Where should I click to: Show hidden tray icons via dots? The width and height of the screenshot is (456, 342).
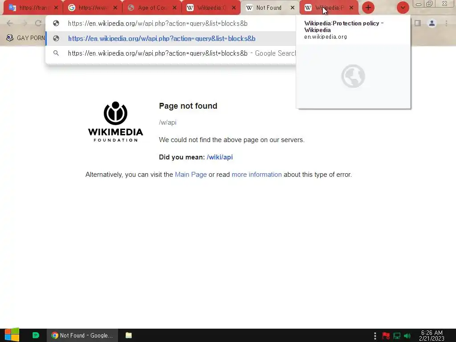[x=375, y=336]
